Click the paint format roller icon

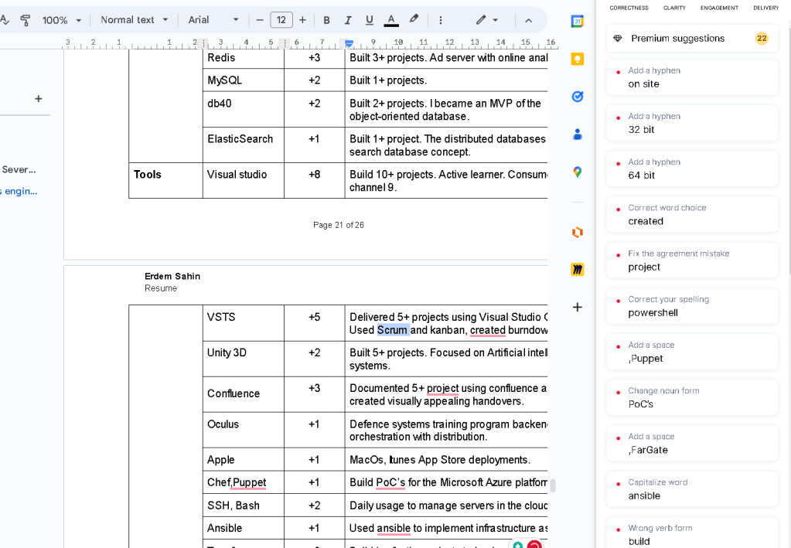pyautogui.click(x=25, y=20)
